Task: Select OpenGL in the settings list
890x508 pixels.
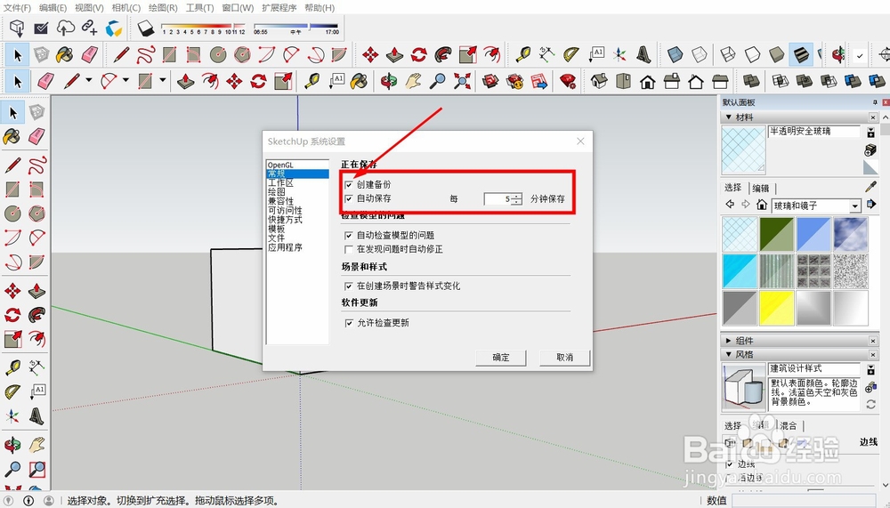Action: point(280,165)
